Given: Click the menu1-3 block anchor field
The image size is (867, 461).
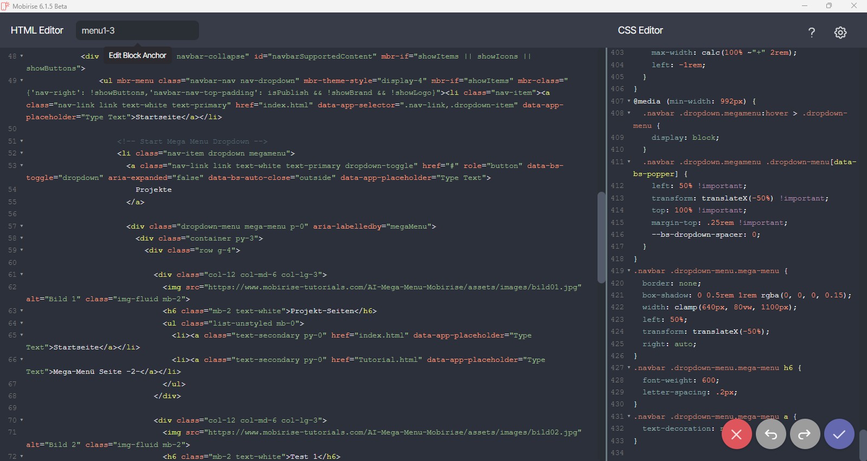Looking at the screenshot, I should 137,31.
